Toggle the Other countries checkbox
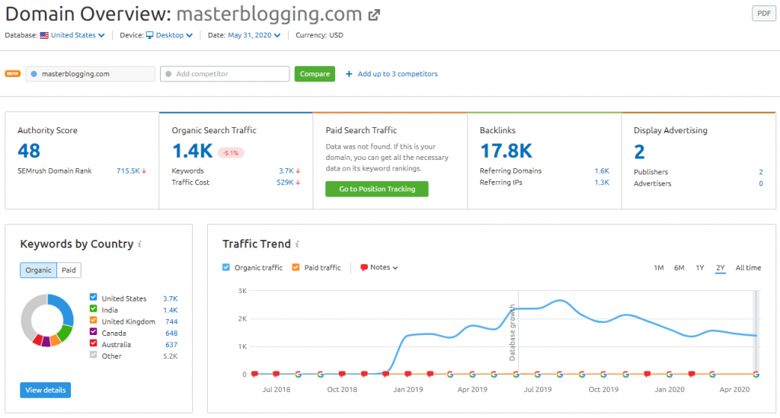780x418 pixels. point(93,354)
